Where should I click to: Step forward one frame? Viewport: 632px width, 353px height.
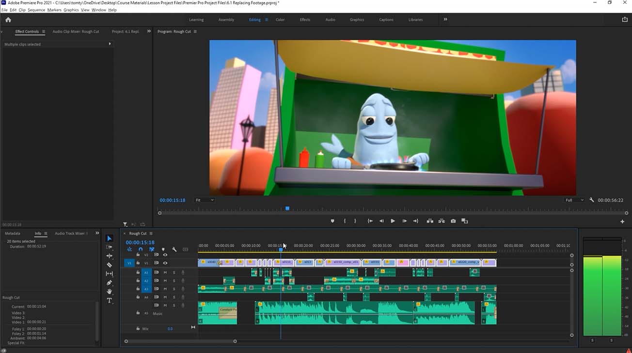404,221
